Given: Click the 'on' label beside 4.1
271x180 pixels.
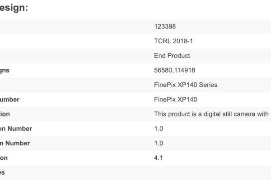Looking at the screenshot, I should tap(4, 158).
